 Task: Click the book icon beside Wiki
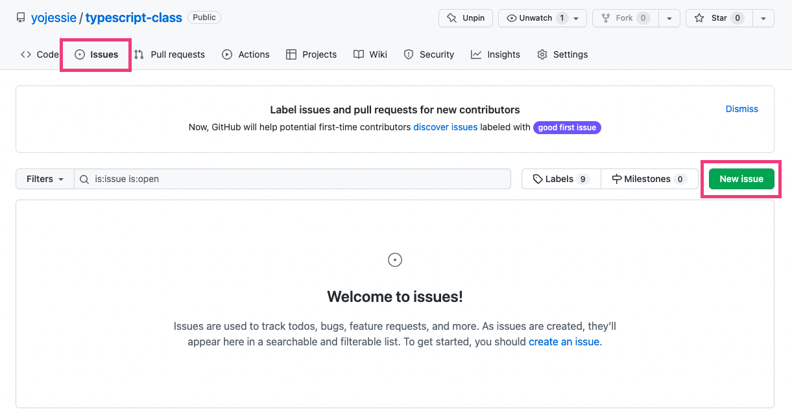pos(359,54)
